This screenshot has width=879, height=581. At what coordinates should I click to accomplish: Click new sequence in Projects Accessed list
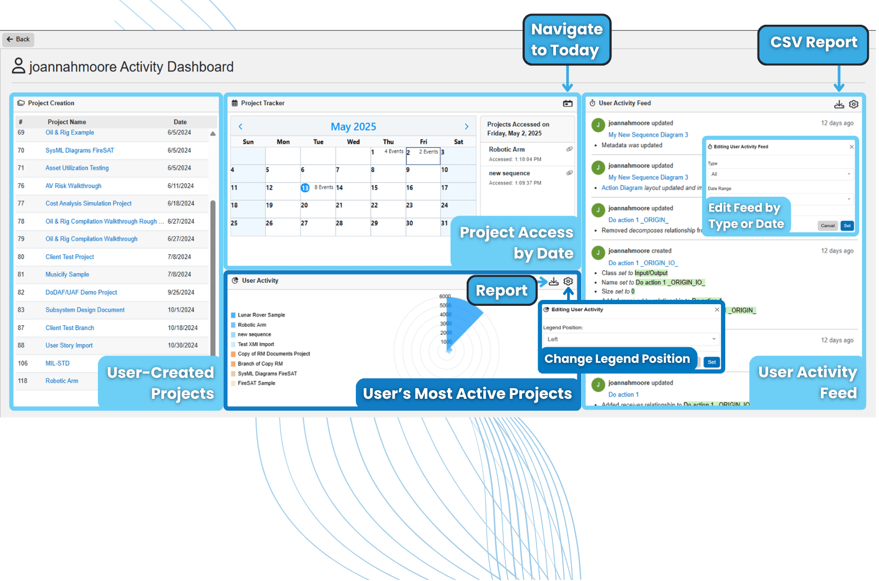click(x=509, y=173)
